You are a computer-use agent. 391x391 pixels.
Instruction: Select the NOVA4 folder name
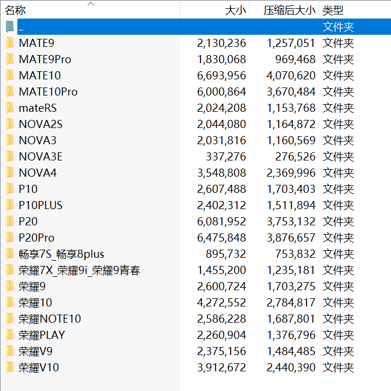pos(38,173)
